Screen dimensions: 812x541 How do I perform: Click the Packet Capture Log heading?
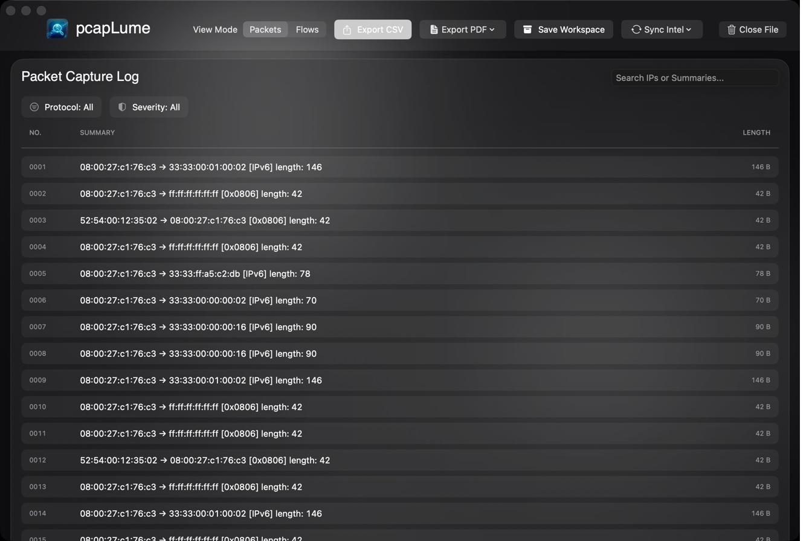pyautogui.click(x=80, y=77)
